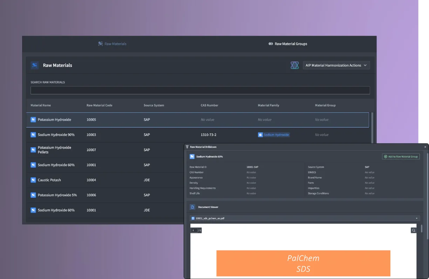
Task: Click the page number field in viewer
Action: [x=194, y=230]
